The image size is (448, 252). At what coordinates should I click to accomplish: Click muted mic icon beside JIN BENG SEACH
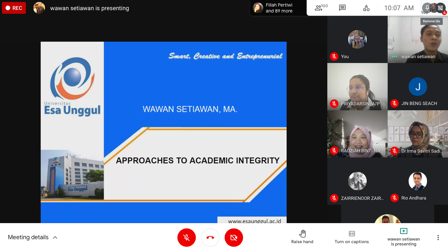click(x=395, y=104)
